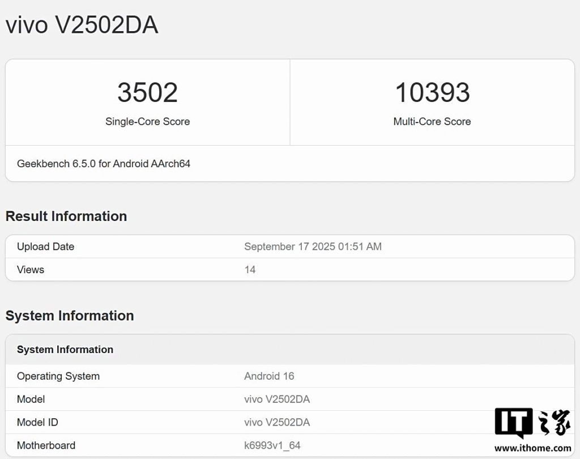Click the System Information heading
Viewport: 580px width, 459px height.
70,316
